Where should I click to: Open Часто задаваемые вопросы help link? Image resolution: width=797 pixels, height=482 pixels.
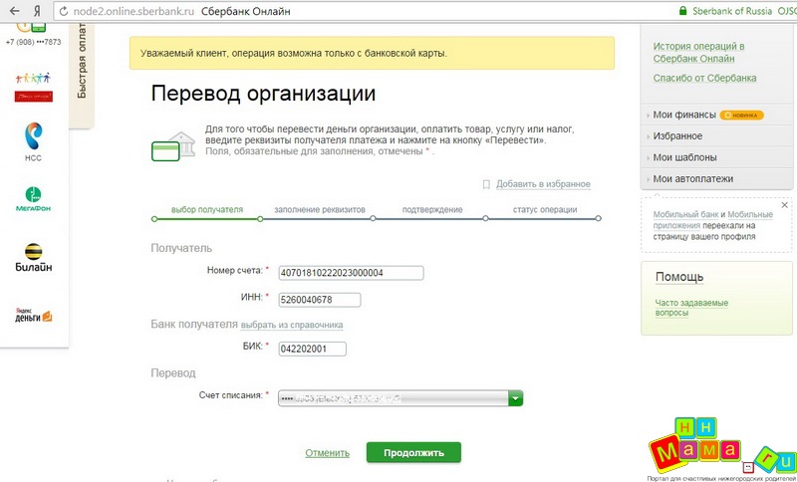click(x=691, y=308)
